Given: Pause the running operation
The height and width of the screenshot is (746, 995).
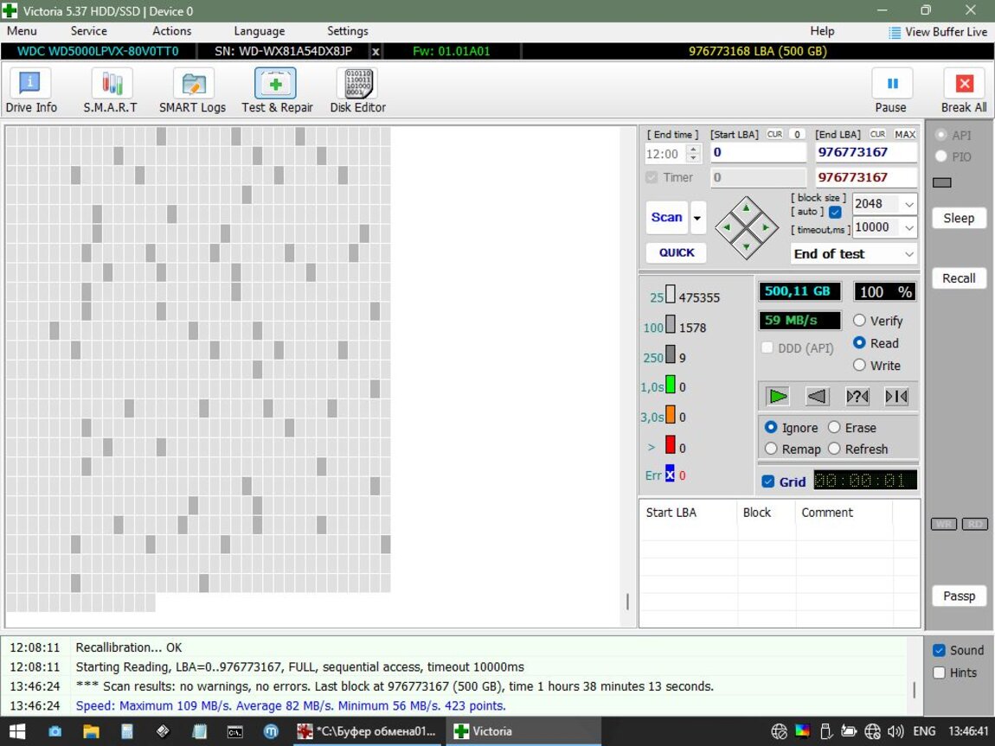Looking at the screenshot, I should coord(891,92).
